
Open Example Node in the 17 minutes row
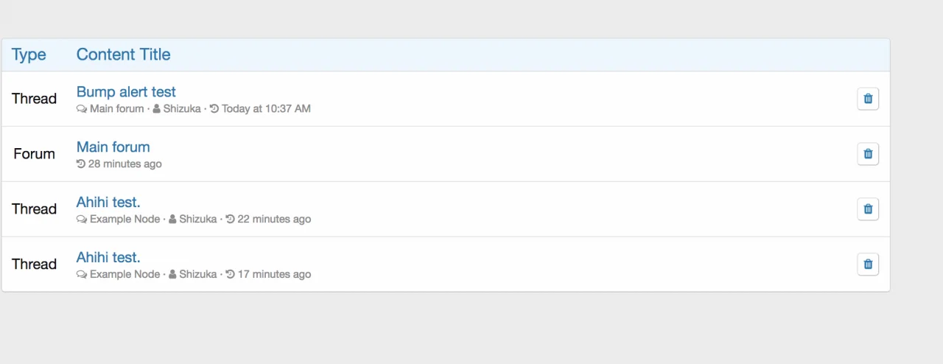[125, 274]
